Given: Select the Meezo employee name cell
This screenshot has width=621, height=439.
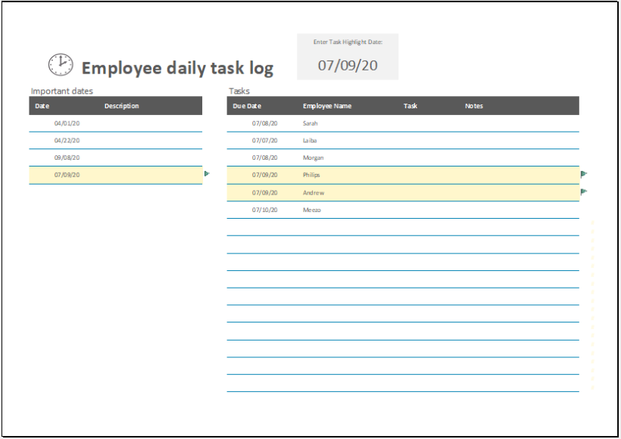Looking at the screenshot, I should click(312, 210).
